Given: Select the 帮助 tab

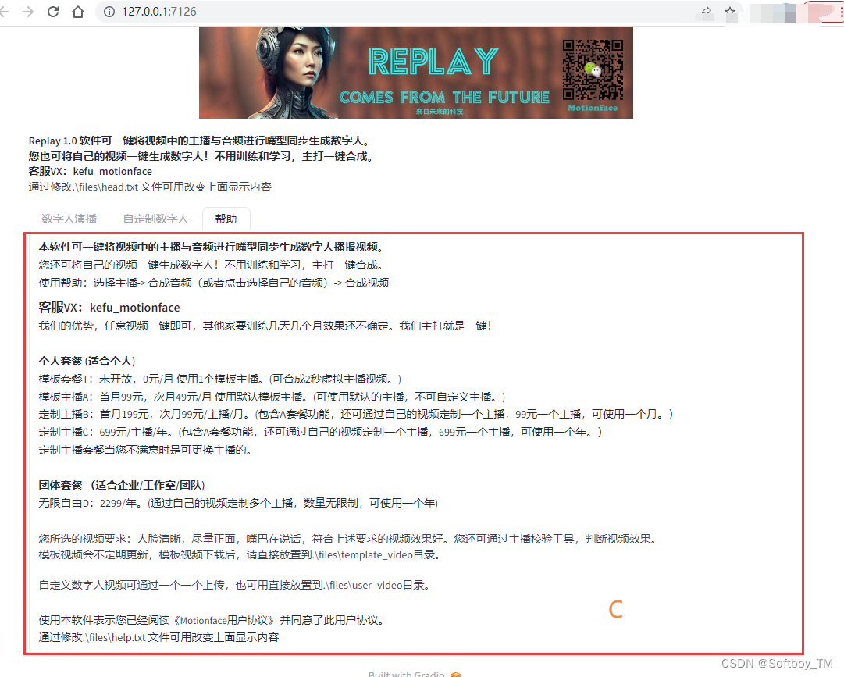Looking at the screenshot, I should [x=226, y=219].
